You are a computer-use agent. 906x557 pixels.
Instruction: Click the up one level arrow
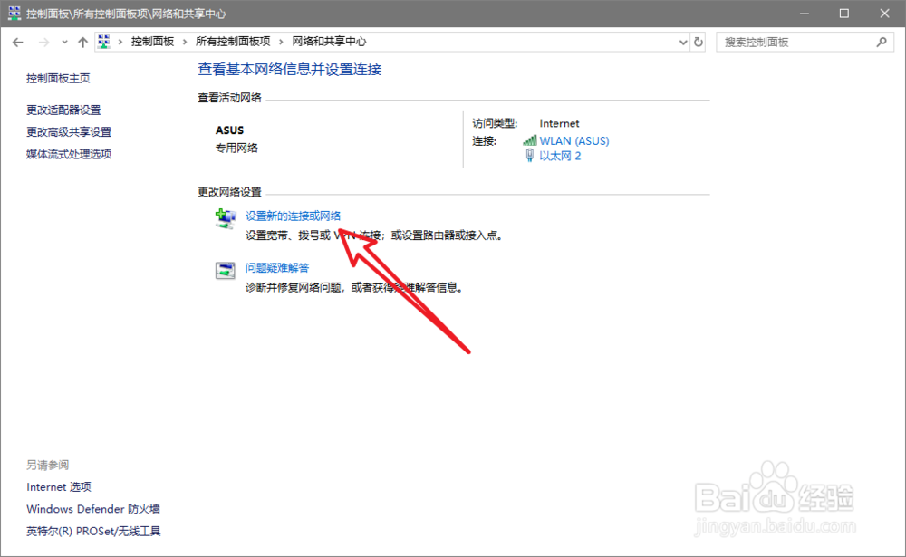click(82, 41)
